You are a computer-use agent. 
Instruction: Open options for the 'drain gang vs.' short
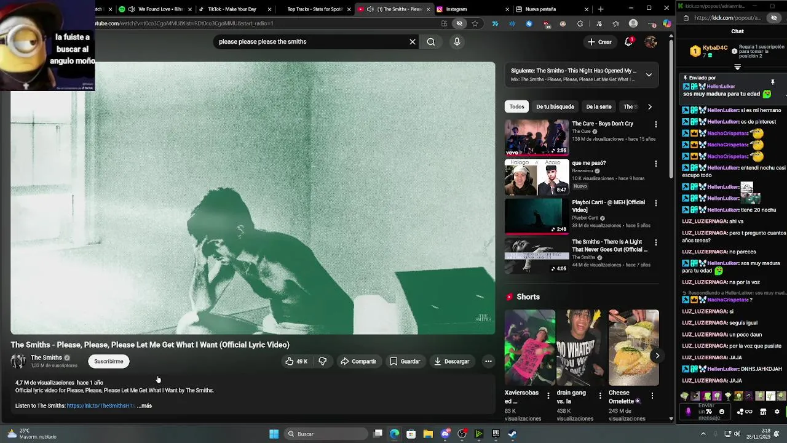pos(600,396)
